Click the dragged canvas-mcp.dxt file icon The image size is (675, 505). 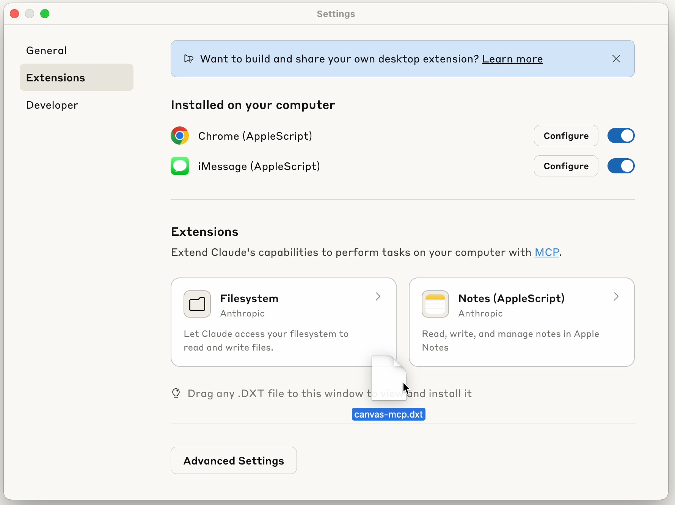click(x=389, y=377)
